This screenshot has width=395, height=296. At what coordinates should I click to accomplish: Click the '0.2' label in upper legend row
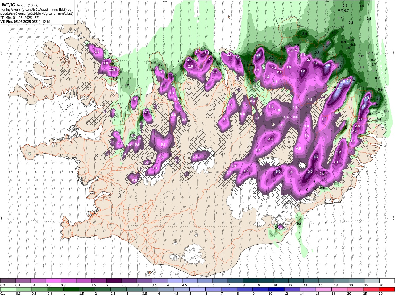click(x=2, y=285)
